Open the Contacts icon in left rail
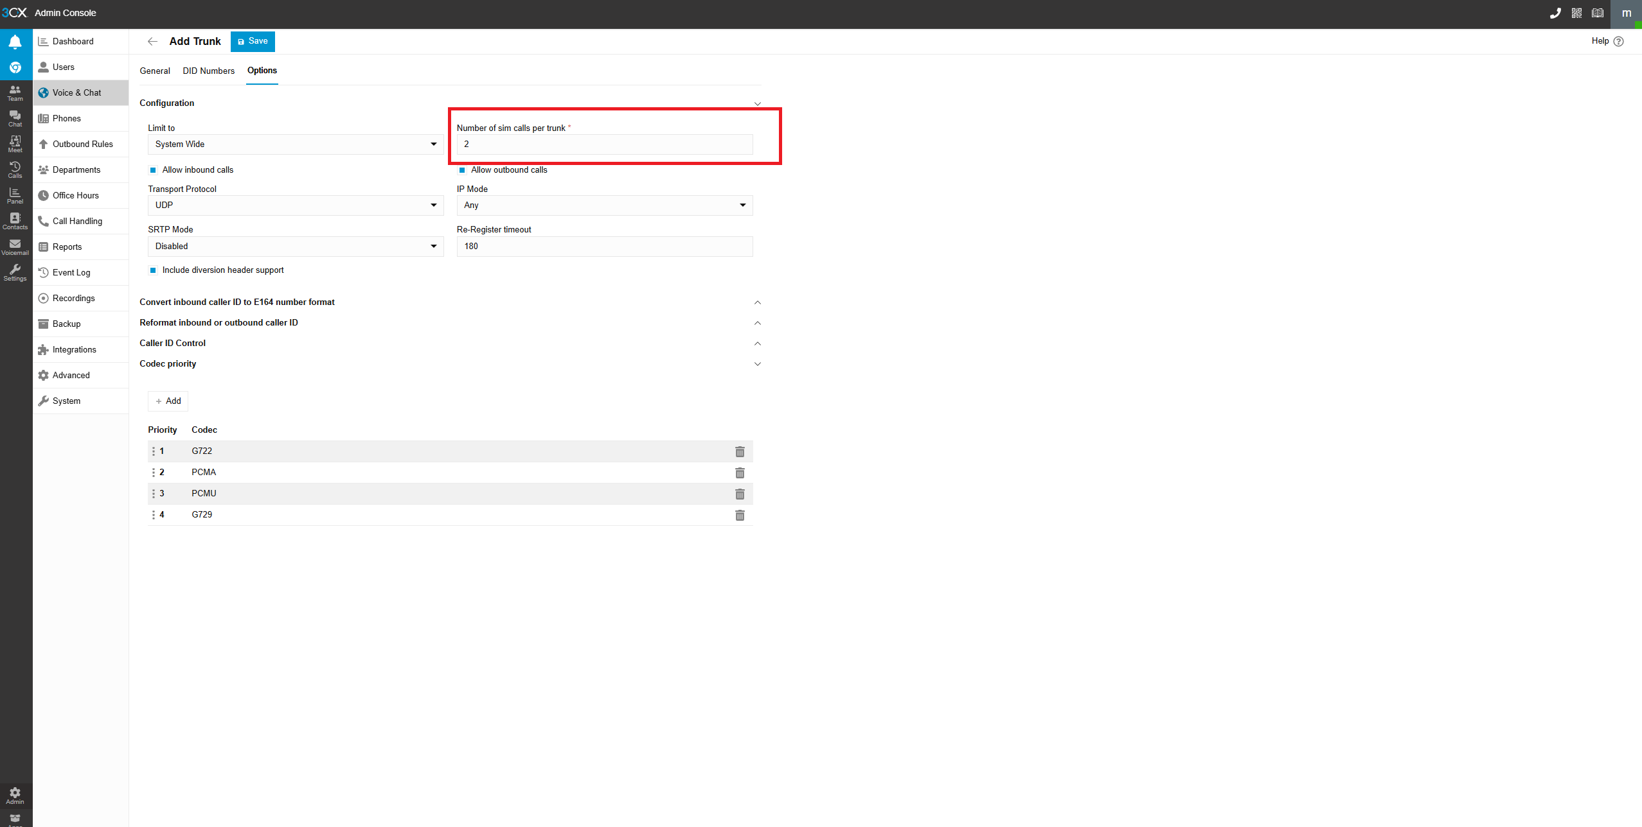1642x827 pixels. pyautogui.click(x=15, y=221)
